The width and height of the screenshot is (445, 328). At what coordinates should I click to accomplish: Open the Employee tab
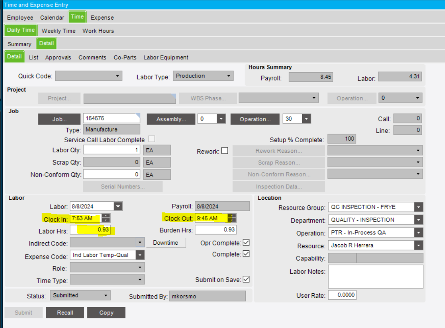[20, 18]
